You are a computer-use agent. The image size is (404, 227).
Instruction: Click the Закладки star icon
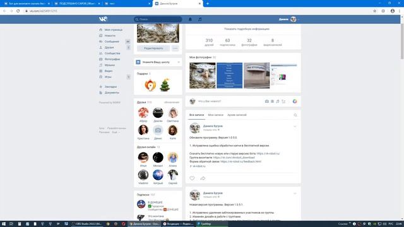(101, 87)
